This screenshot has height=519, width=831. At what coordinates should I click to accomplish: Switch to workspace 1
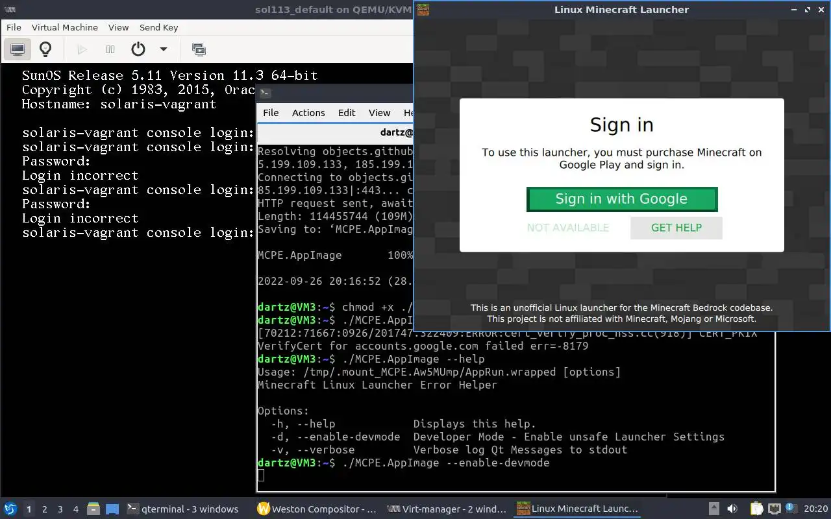click(x=29, y=509)
